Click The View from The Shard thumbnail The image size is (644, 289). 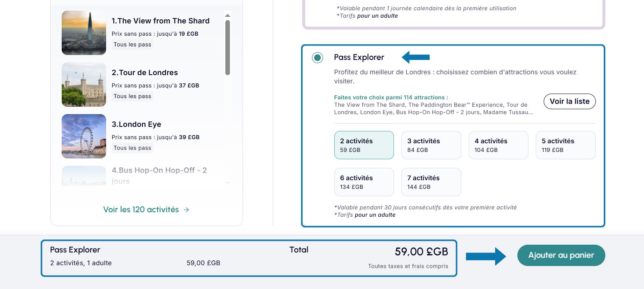click(x=84, y=33)
